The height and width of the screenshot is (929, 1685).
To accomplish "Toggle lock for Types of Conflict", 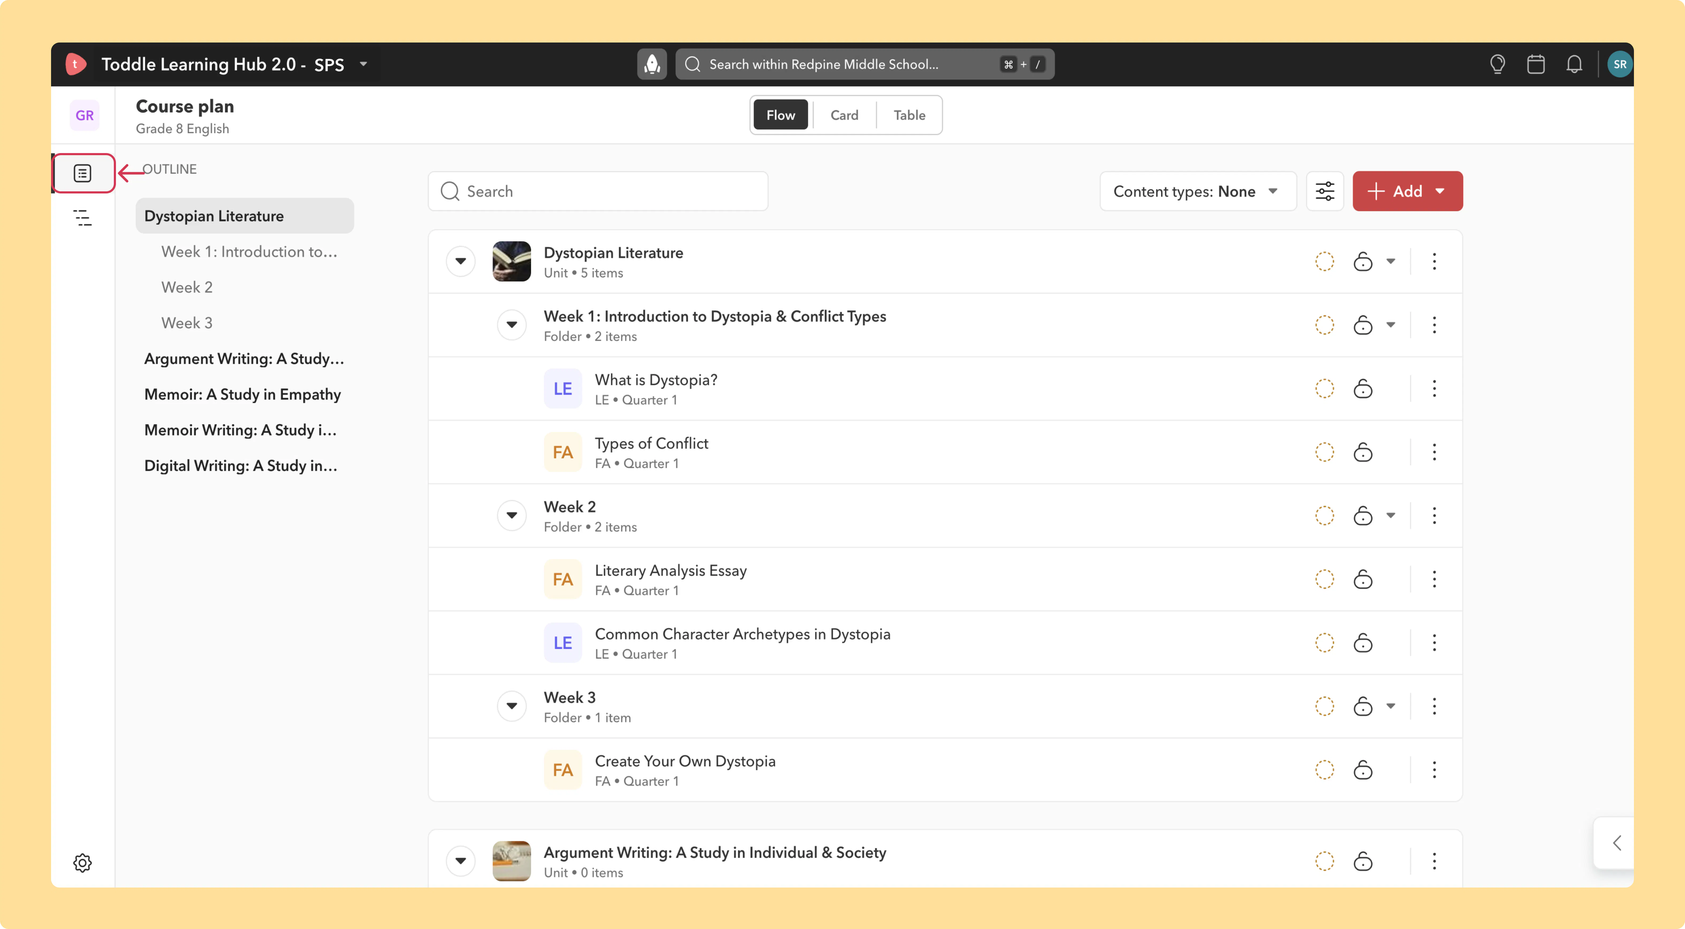I will click(x=1363, y=452).
